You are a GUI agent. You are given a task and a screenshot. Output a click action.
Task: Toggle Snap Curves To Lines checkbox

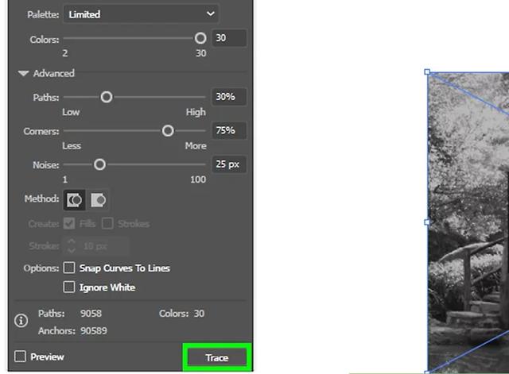[69, 268]
